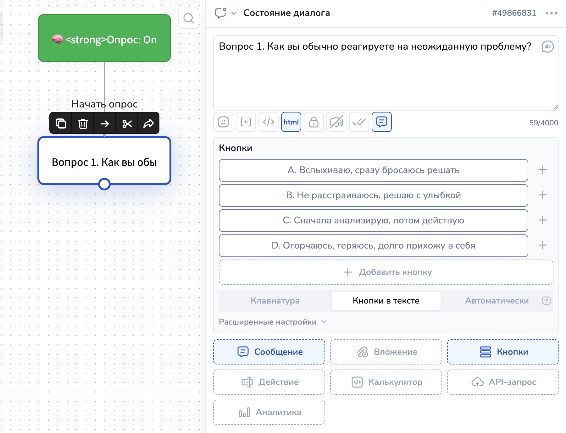Click the AI assistant icon in text field
The width and height of the screenshot is (566, 433).
tap(547, 47)
